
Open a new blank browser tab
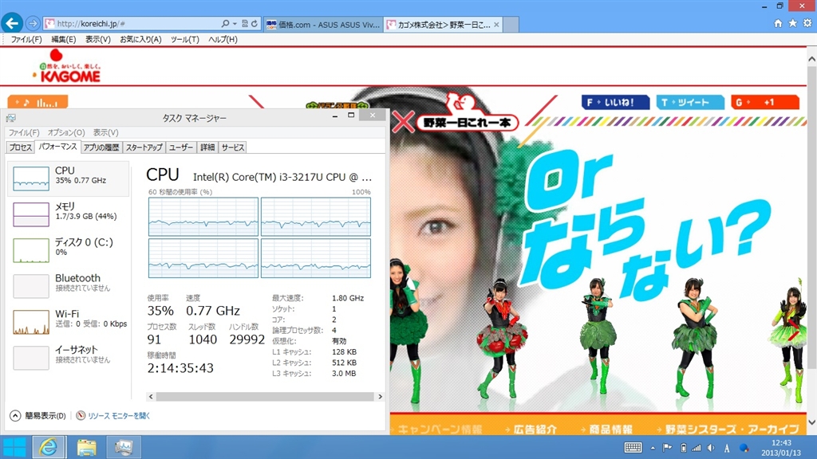click(x=511, y=25)
